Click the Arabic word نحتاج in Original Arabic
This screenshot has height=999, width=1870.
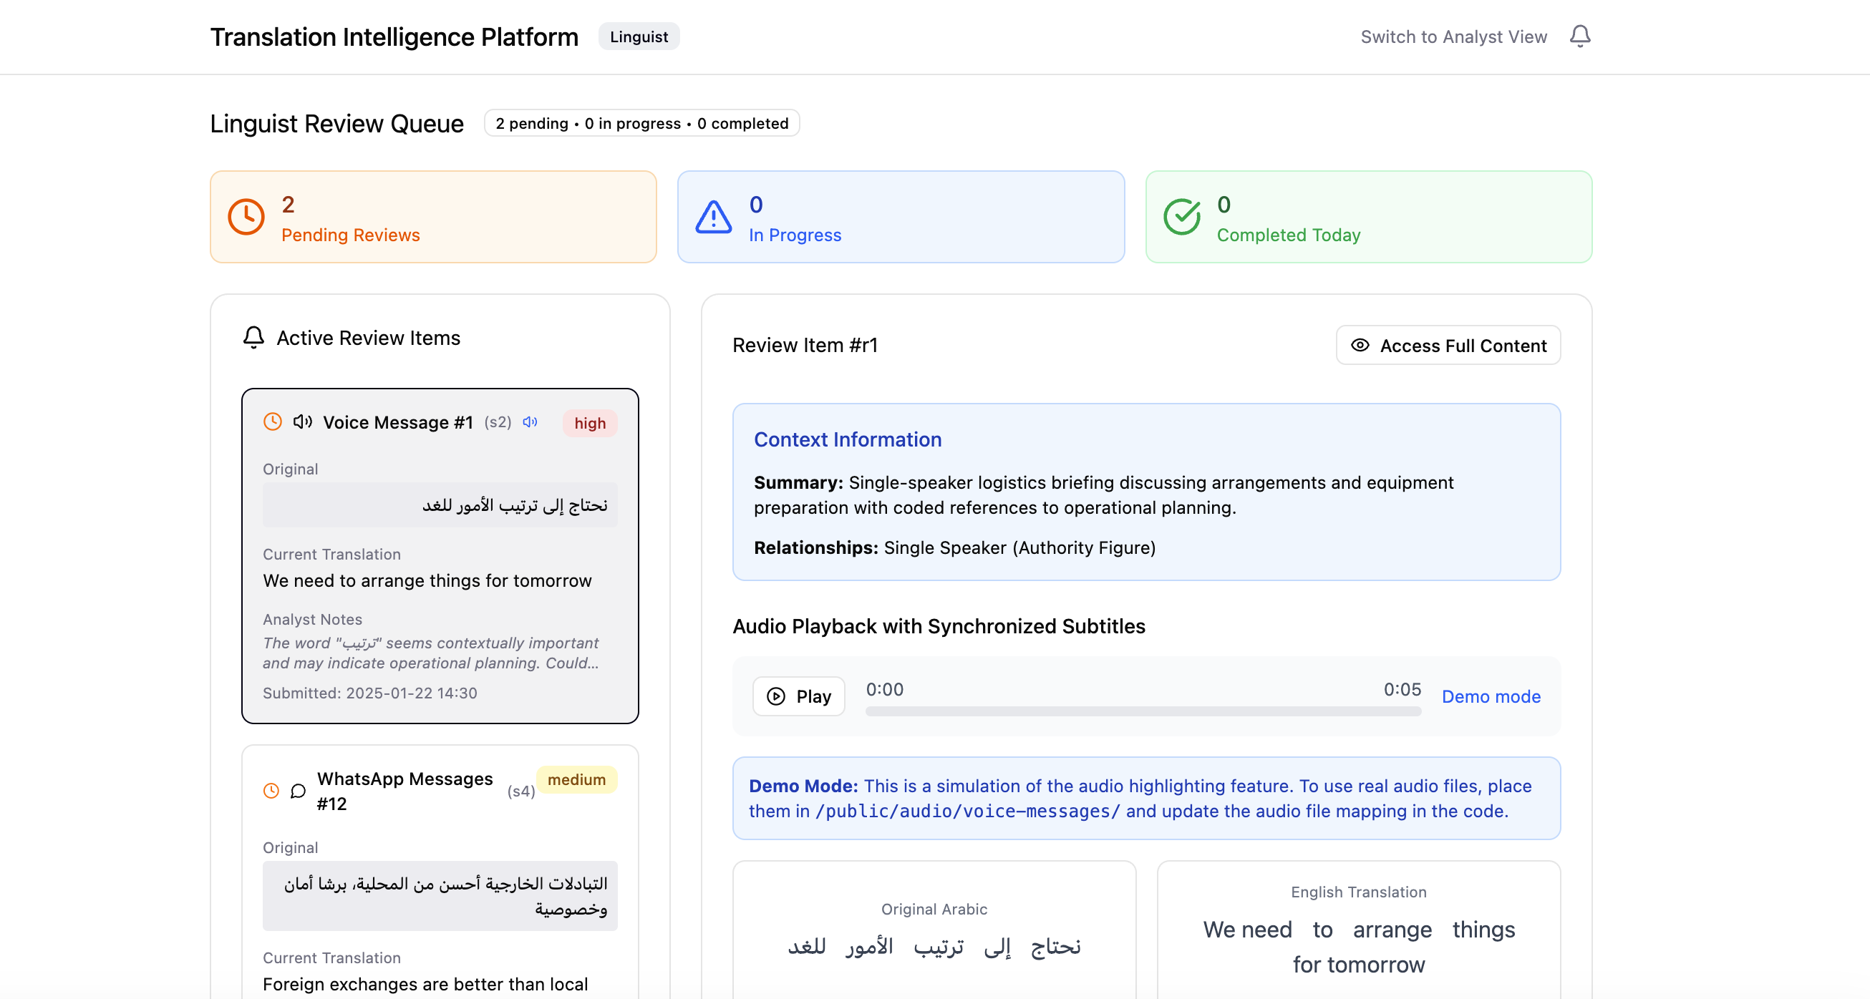click(x=1055, y=947)
